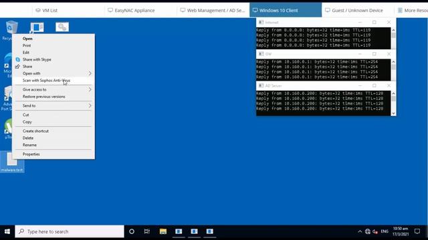Minimize the GW ping window
The width and height of the screenshot is (428, 240).
coord(360,54)
